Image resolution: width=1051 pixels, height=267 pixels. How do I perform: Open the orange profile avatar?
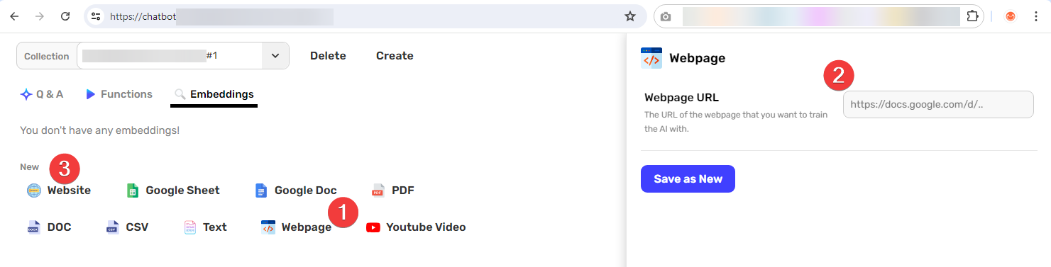pos(1011,16)
